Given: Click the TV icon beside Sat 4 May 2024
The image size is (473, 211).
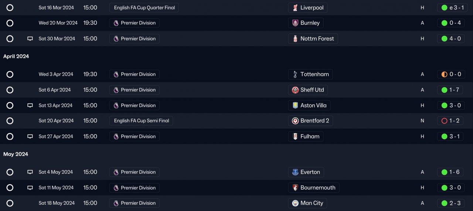Looking at the screenshot, I should point(30,172).
